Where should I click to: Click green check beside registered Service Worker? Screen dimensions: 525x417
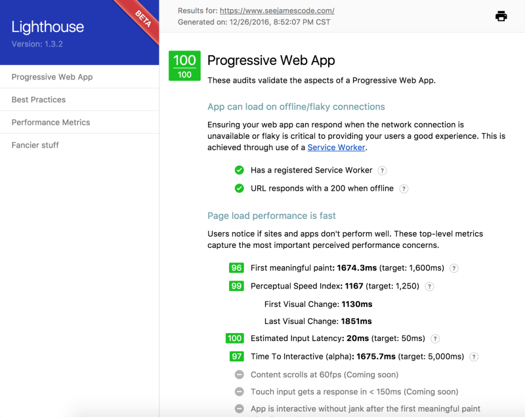(x=240, y=170)
